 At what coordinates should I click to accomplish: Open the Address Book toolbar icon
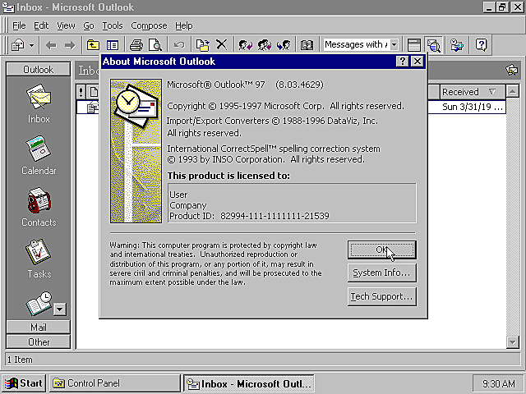tap(307, 45)
